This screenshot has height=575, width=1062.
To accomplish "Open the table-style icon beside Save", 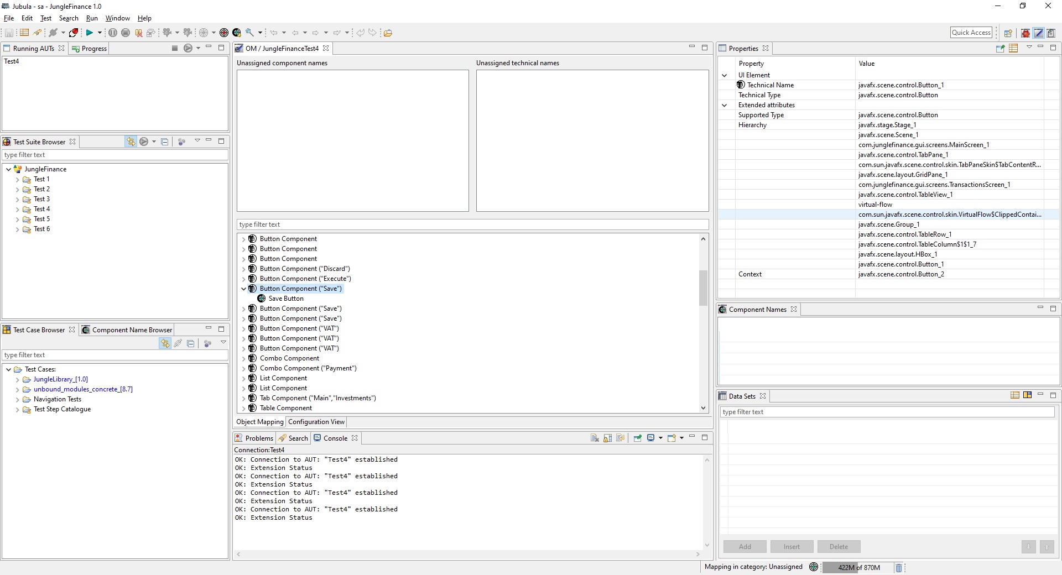I will [x=24, y=33].
